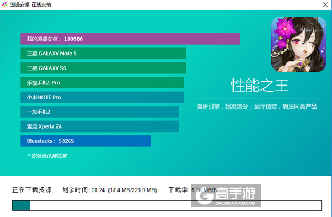Click the 剩余时间 00:24 text
Image resolution: width=332 pixels, height=217 pixels.
tap(83, 190)
